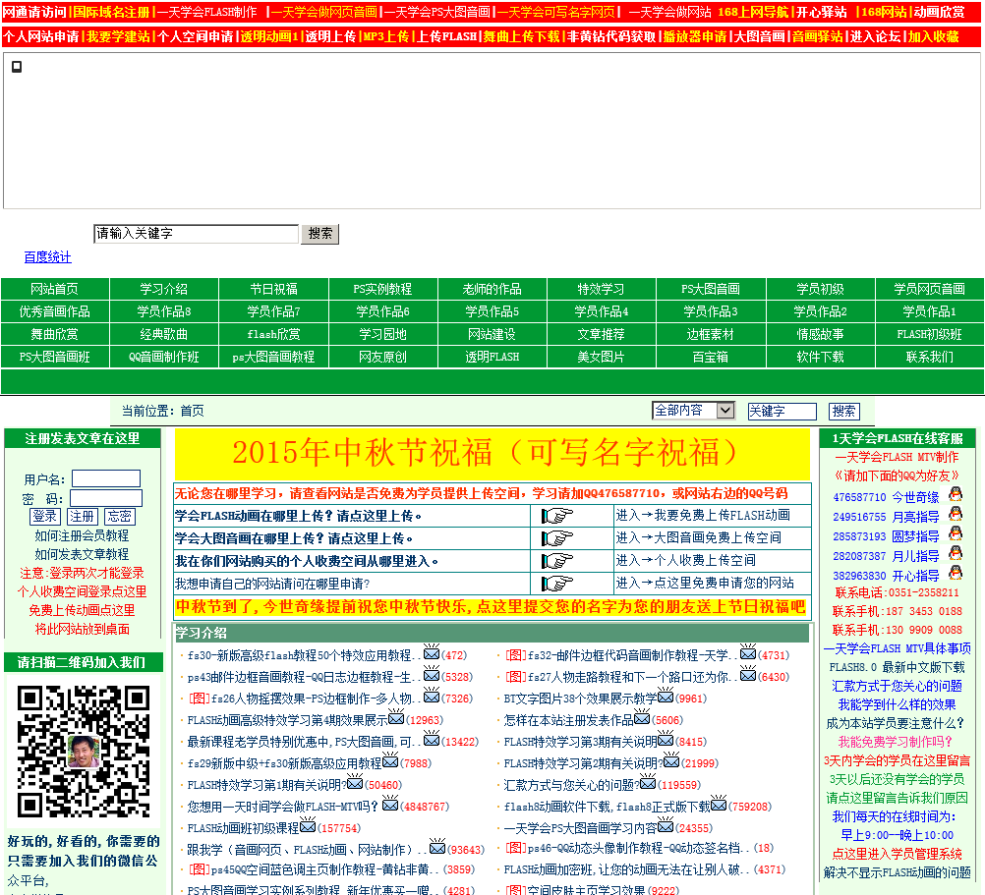Click 国际域名注册 in top red bar
Viewport: 985px width, 895px height.
point(112,12)
